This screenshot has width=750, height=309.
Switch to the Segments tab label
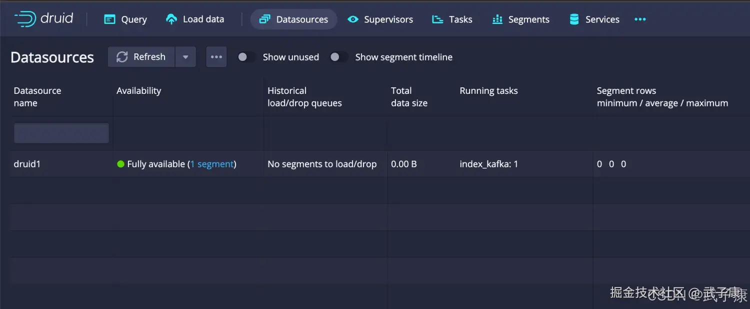point(528,19)
